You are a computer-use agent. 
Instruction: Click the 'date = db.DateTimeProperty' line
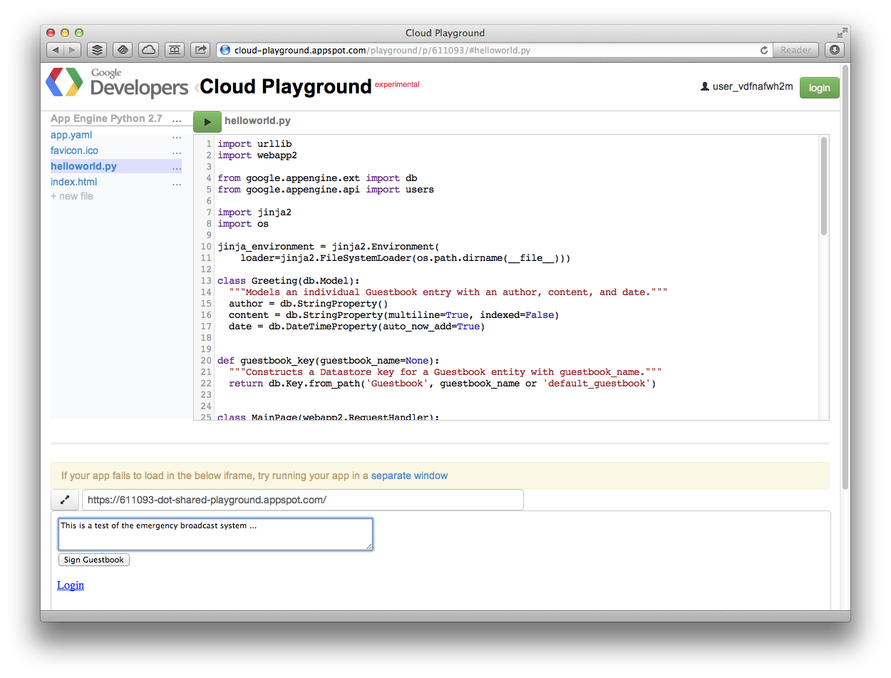point(356,327)
